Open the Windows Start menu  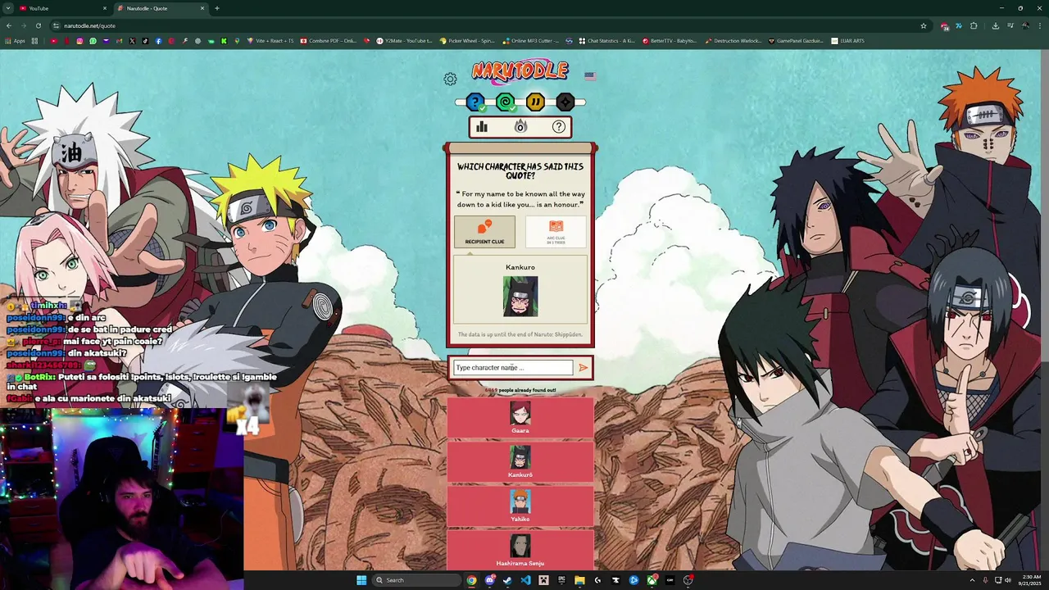pos(361,580)
